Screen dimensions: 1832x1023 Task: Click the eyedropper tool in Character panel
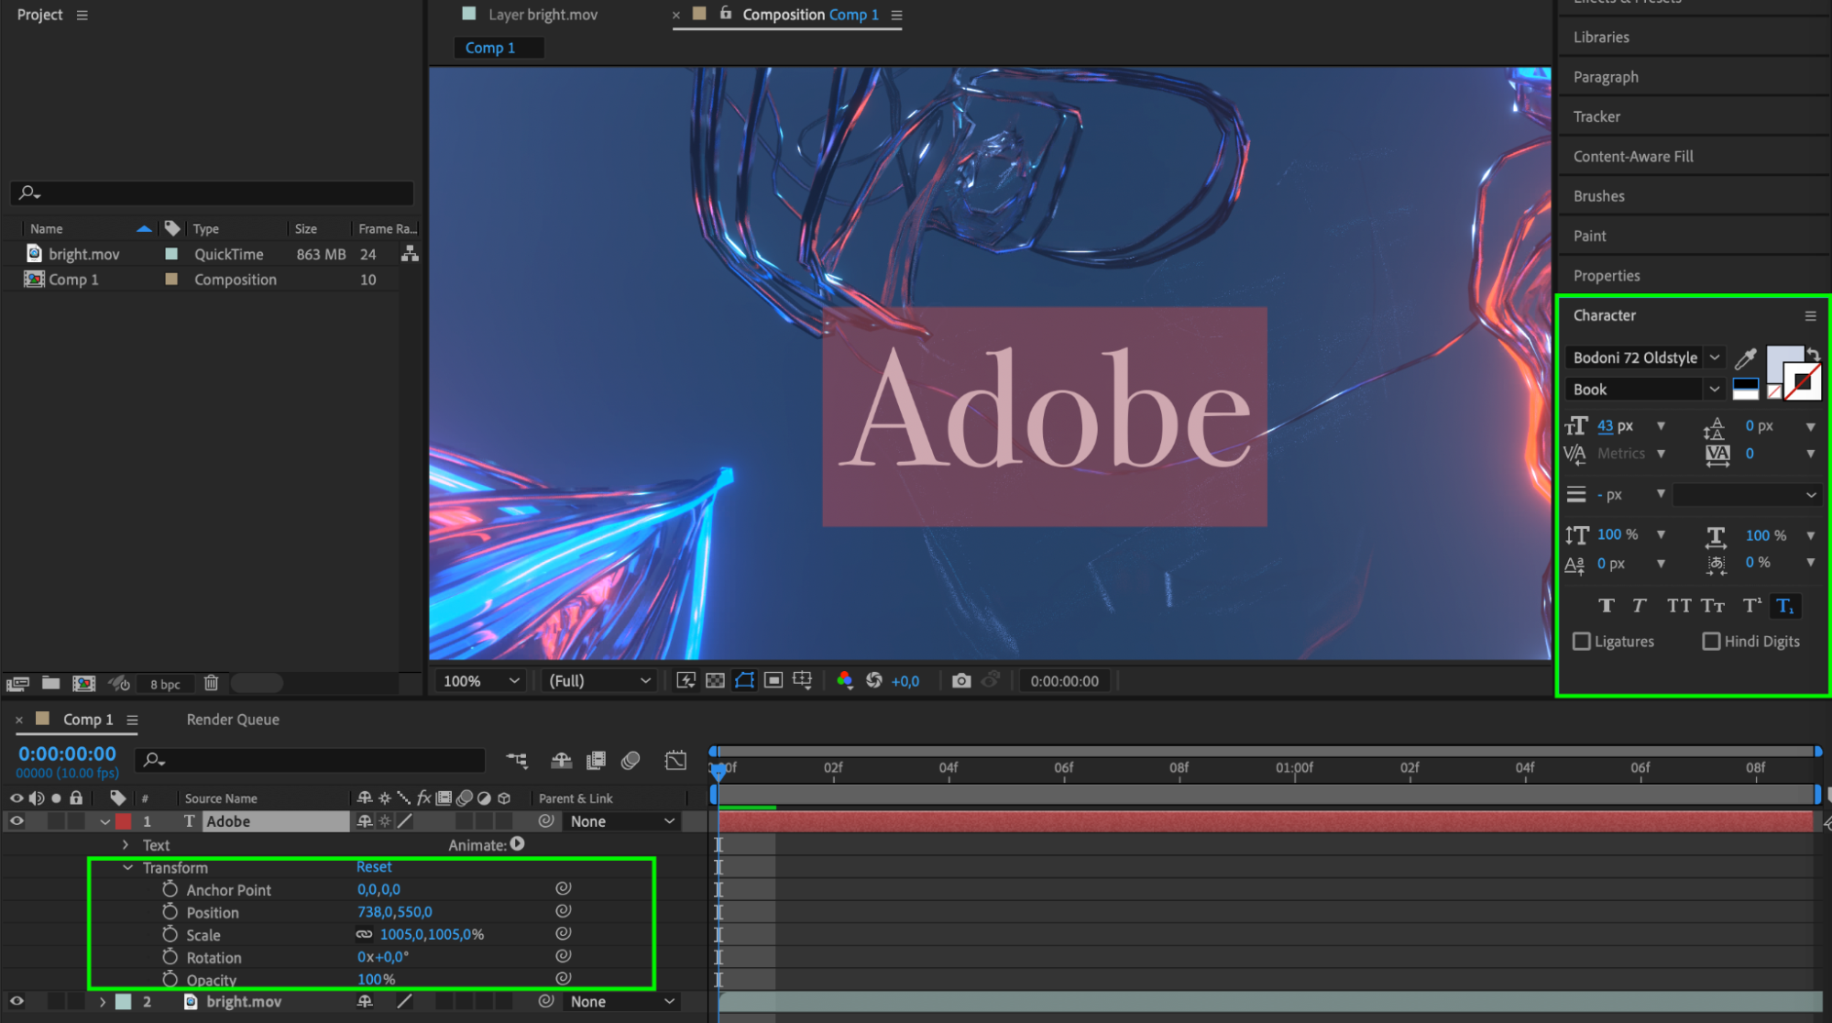click(1745, 358)
